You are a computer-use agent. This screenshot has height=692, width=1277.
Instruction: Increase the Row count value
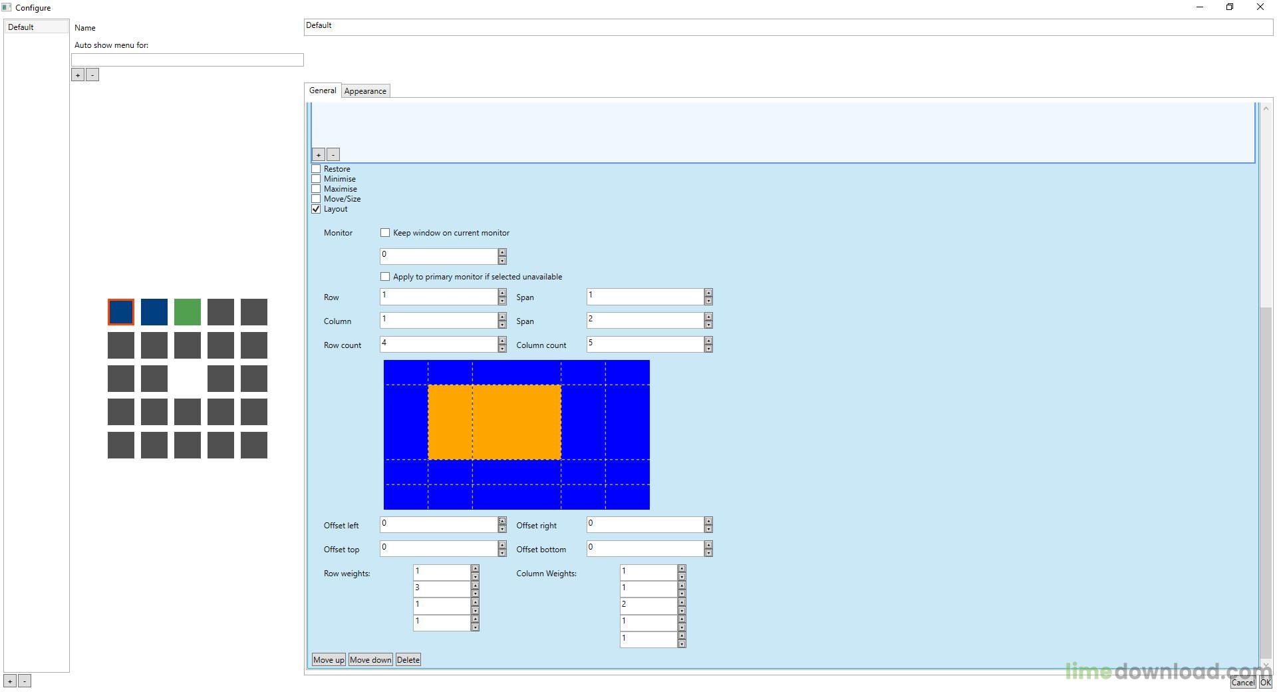(x=502, y=341)
